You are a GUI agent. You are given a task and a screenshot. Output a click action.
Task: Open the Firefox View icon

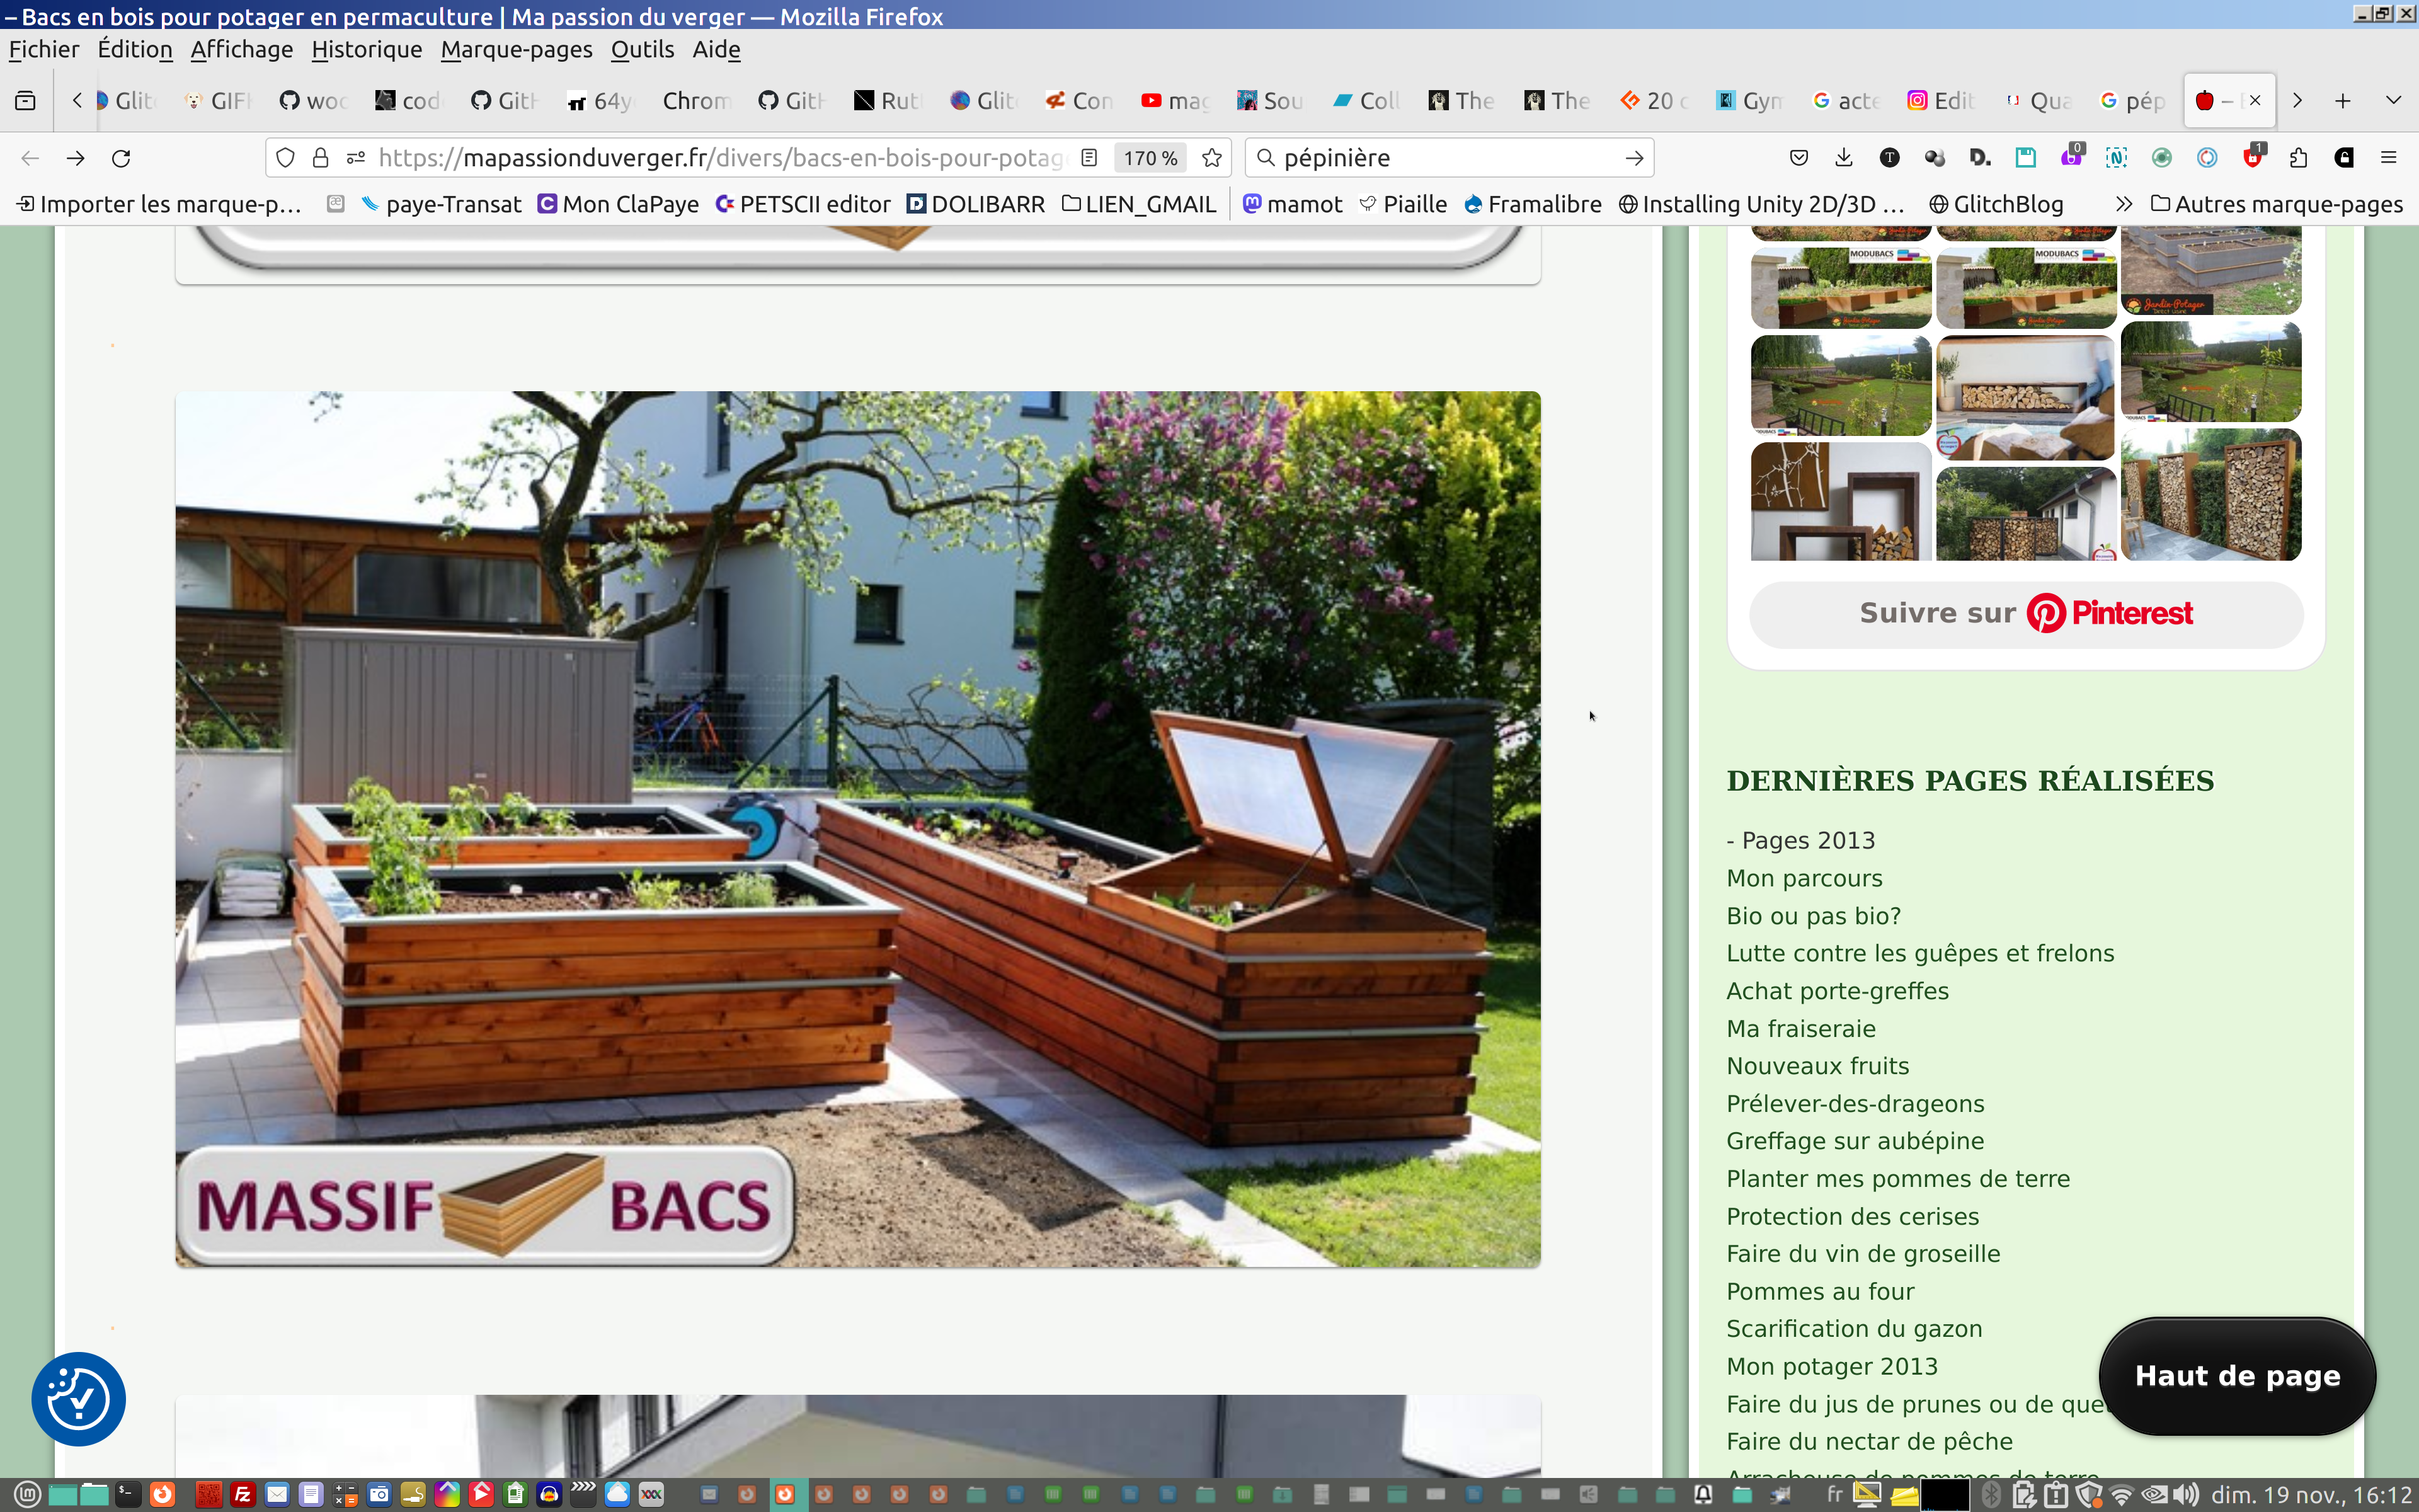[x=26, y=101]
